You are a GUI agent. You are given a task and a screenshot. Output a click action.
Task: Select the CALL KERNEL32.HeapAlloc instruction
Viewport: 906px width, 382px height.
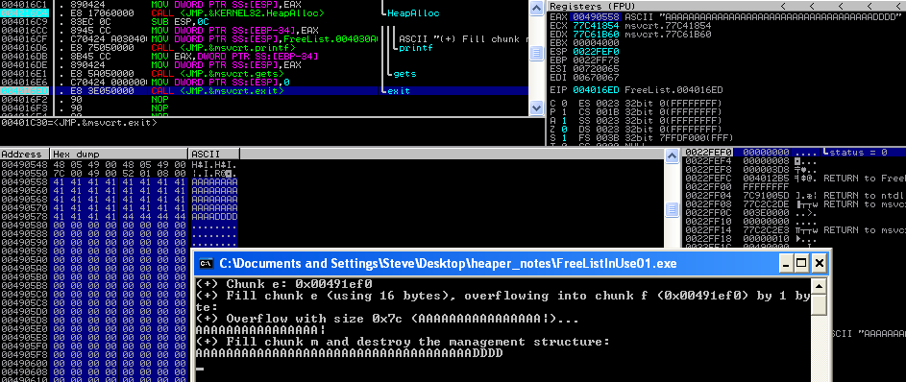click(x=237, y=12)
